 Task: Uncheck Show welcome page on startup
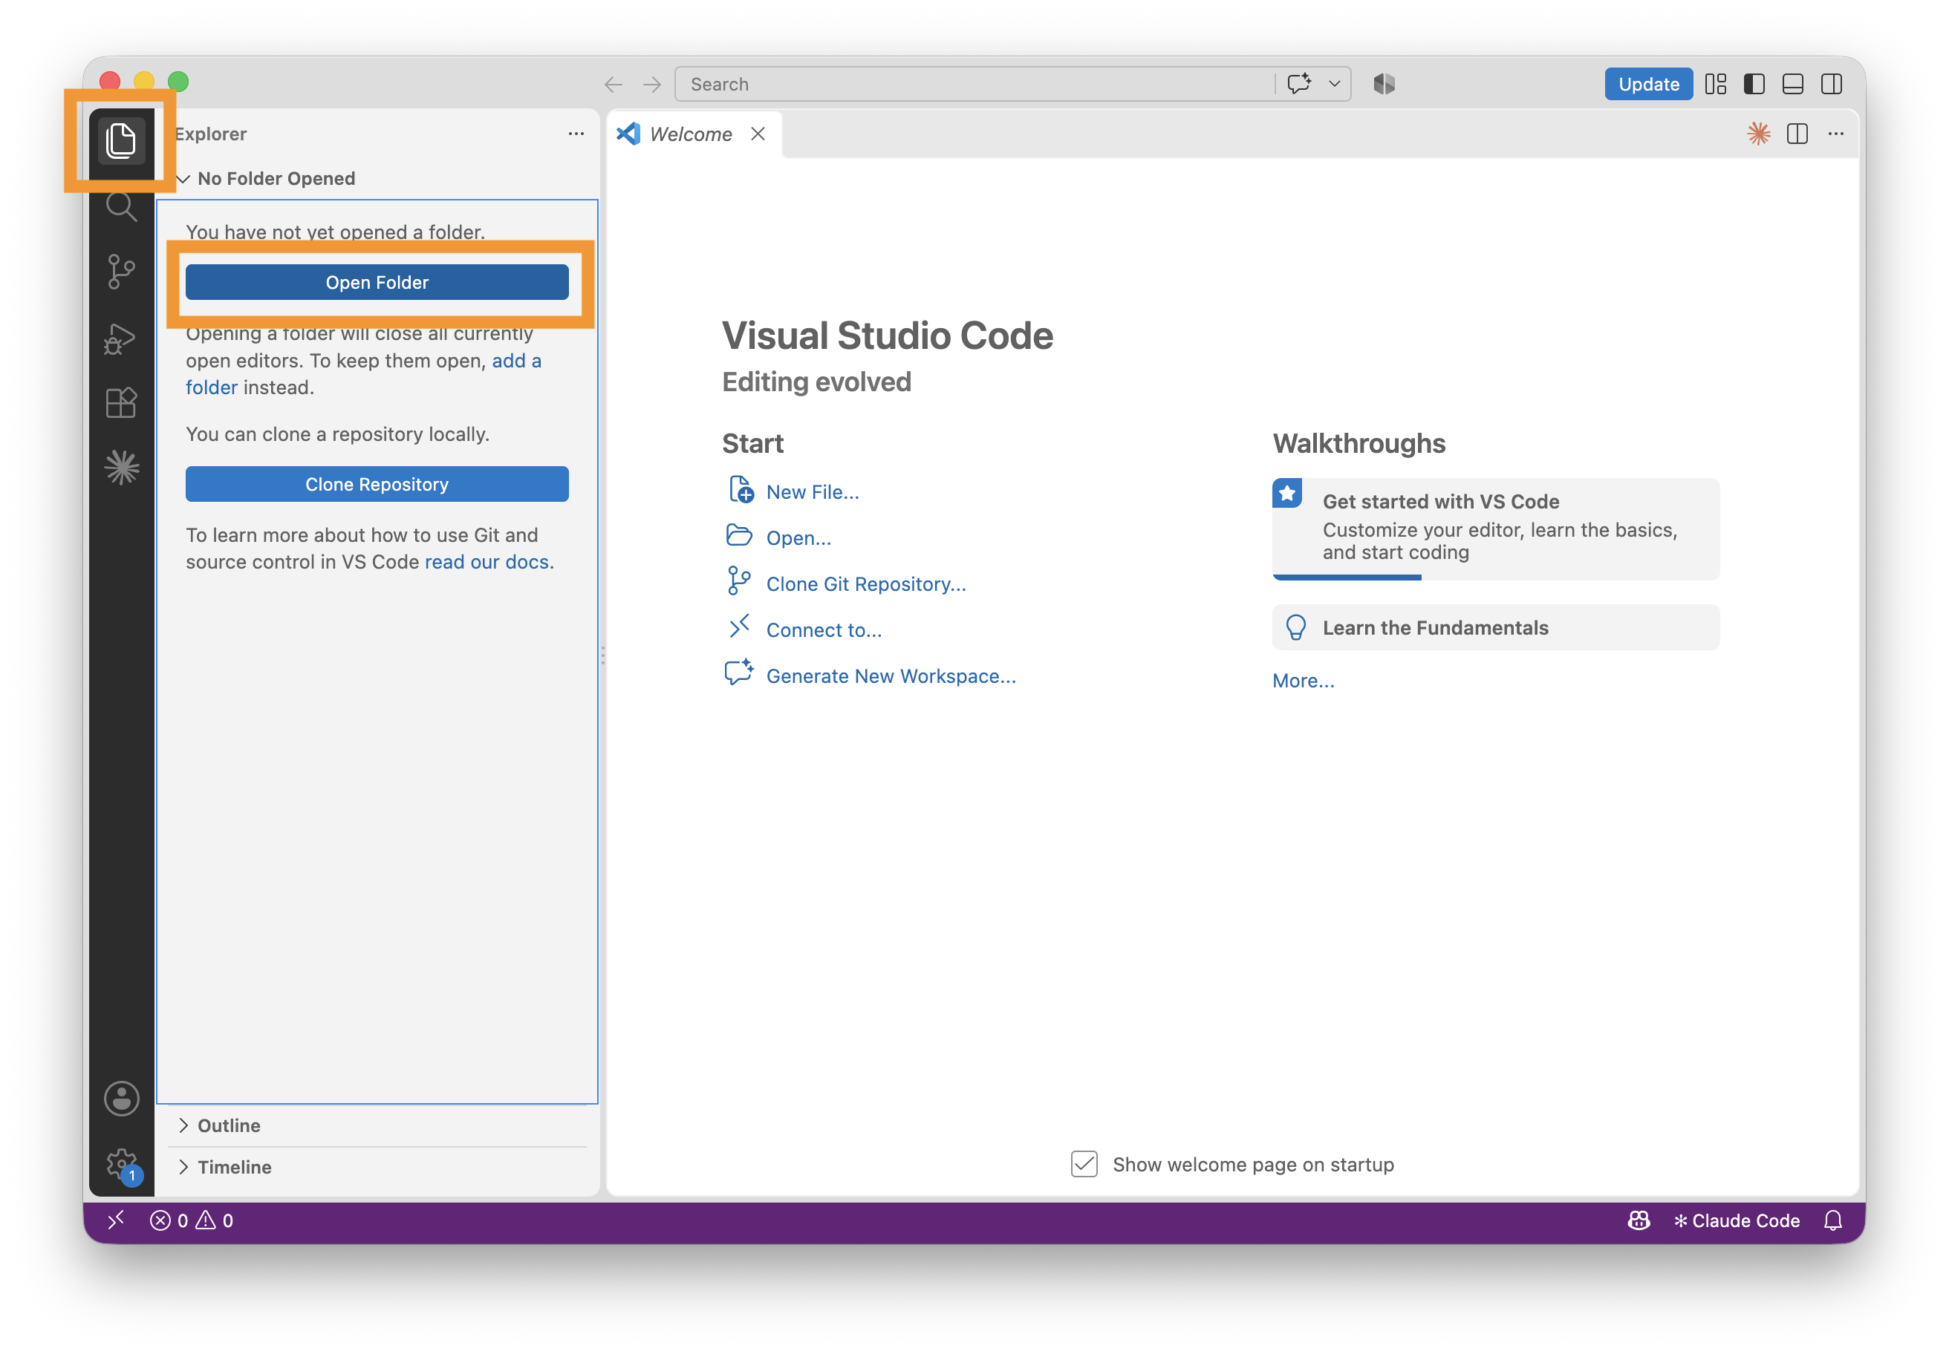[1084, 1164]
